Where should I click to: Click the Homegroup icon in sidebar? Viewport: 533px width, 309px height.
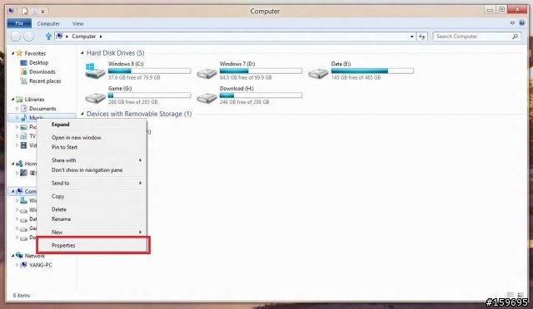click(x=19, y=164)
